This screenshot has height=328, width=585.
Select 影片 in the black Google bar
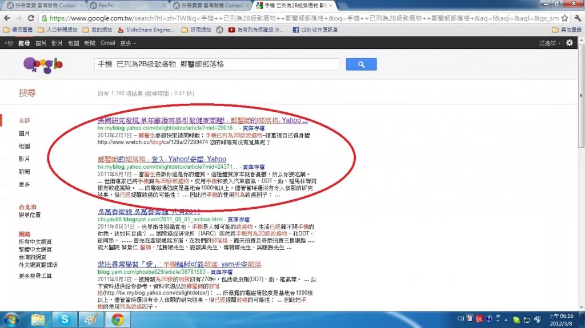(57, 43)
